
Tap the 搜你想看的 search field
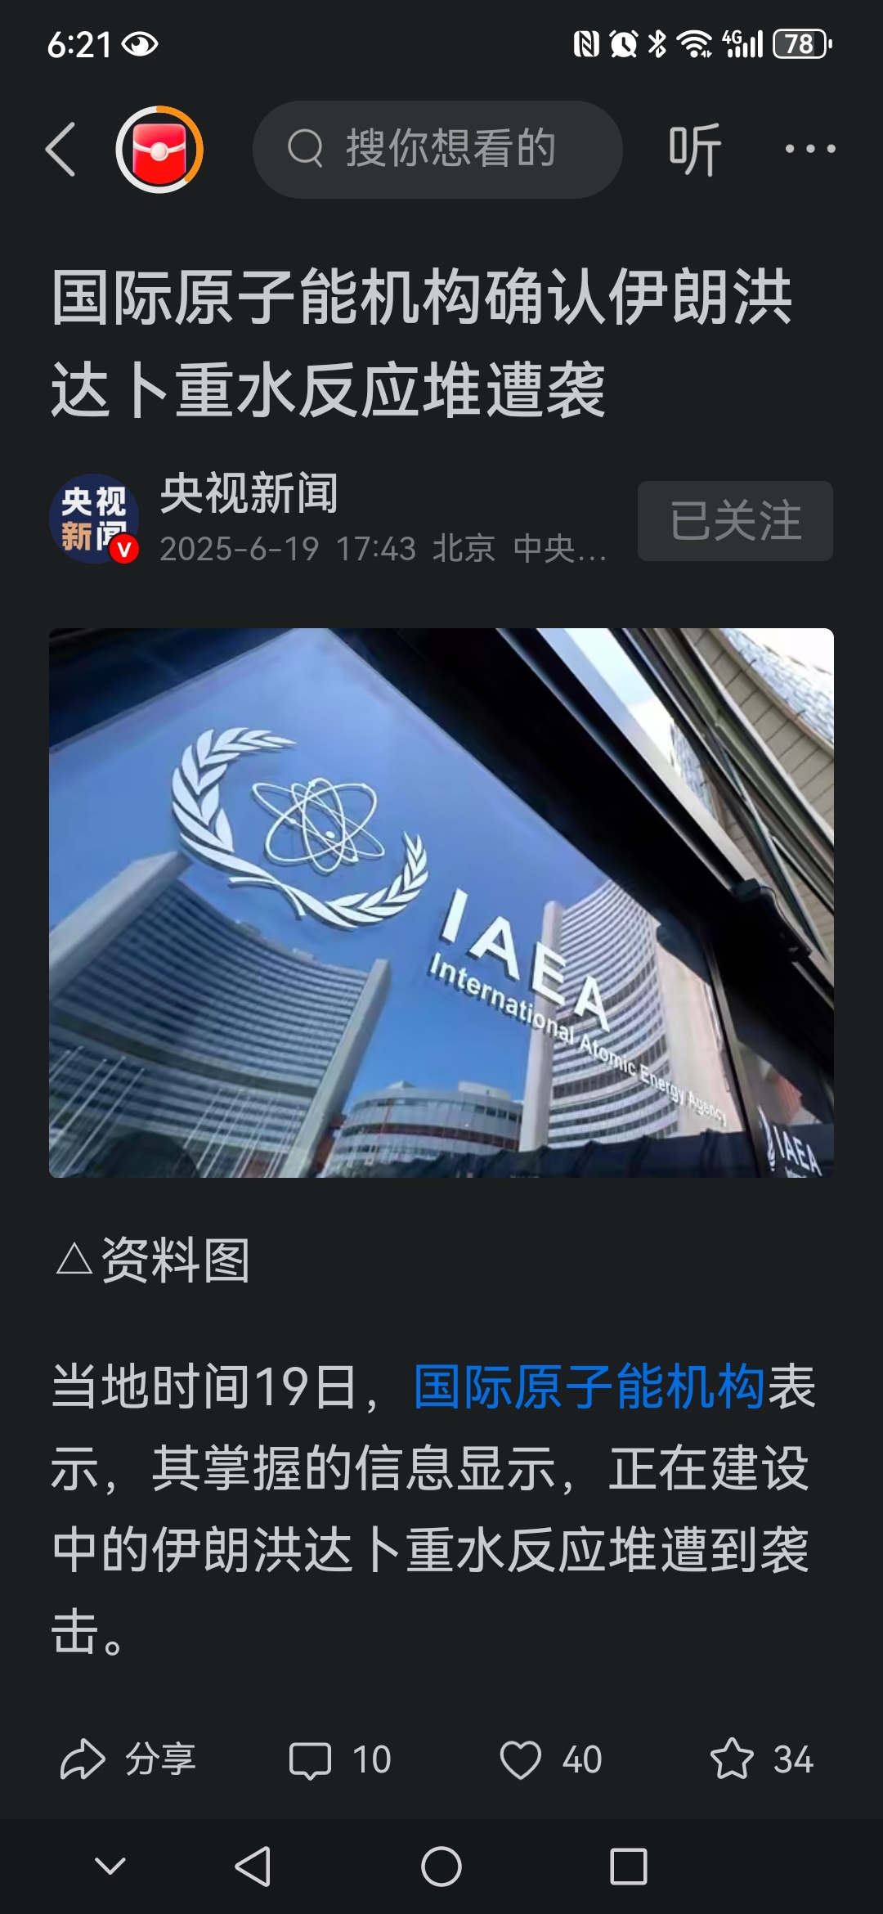(x=437, y=150)
